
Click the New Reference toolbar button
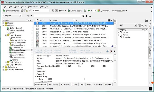(x=11, y=11)
